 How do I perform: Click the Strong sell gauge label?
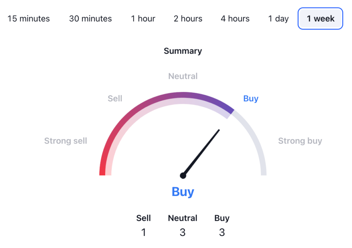66,141
